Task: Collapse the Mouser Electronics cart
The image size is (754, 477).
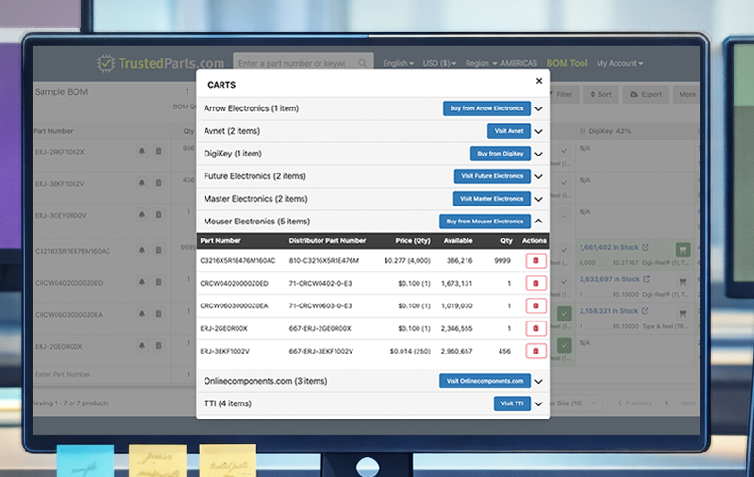Action: click(538, 222)
